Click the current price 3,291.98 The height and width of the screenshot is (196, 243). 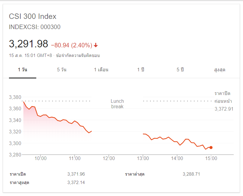click(28, 44)
